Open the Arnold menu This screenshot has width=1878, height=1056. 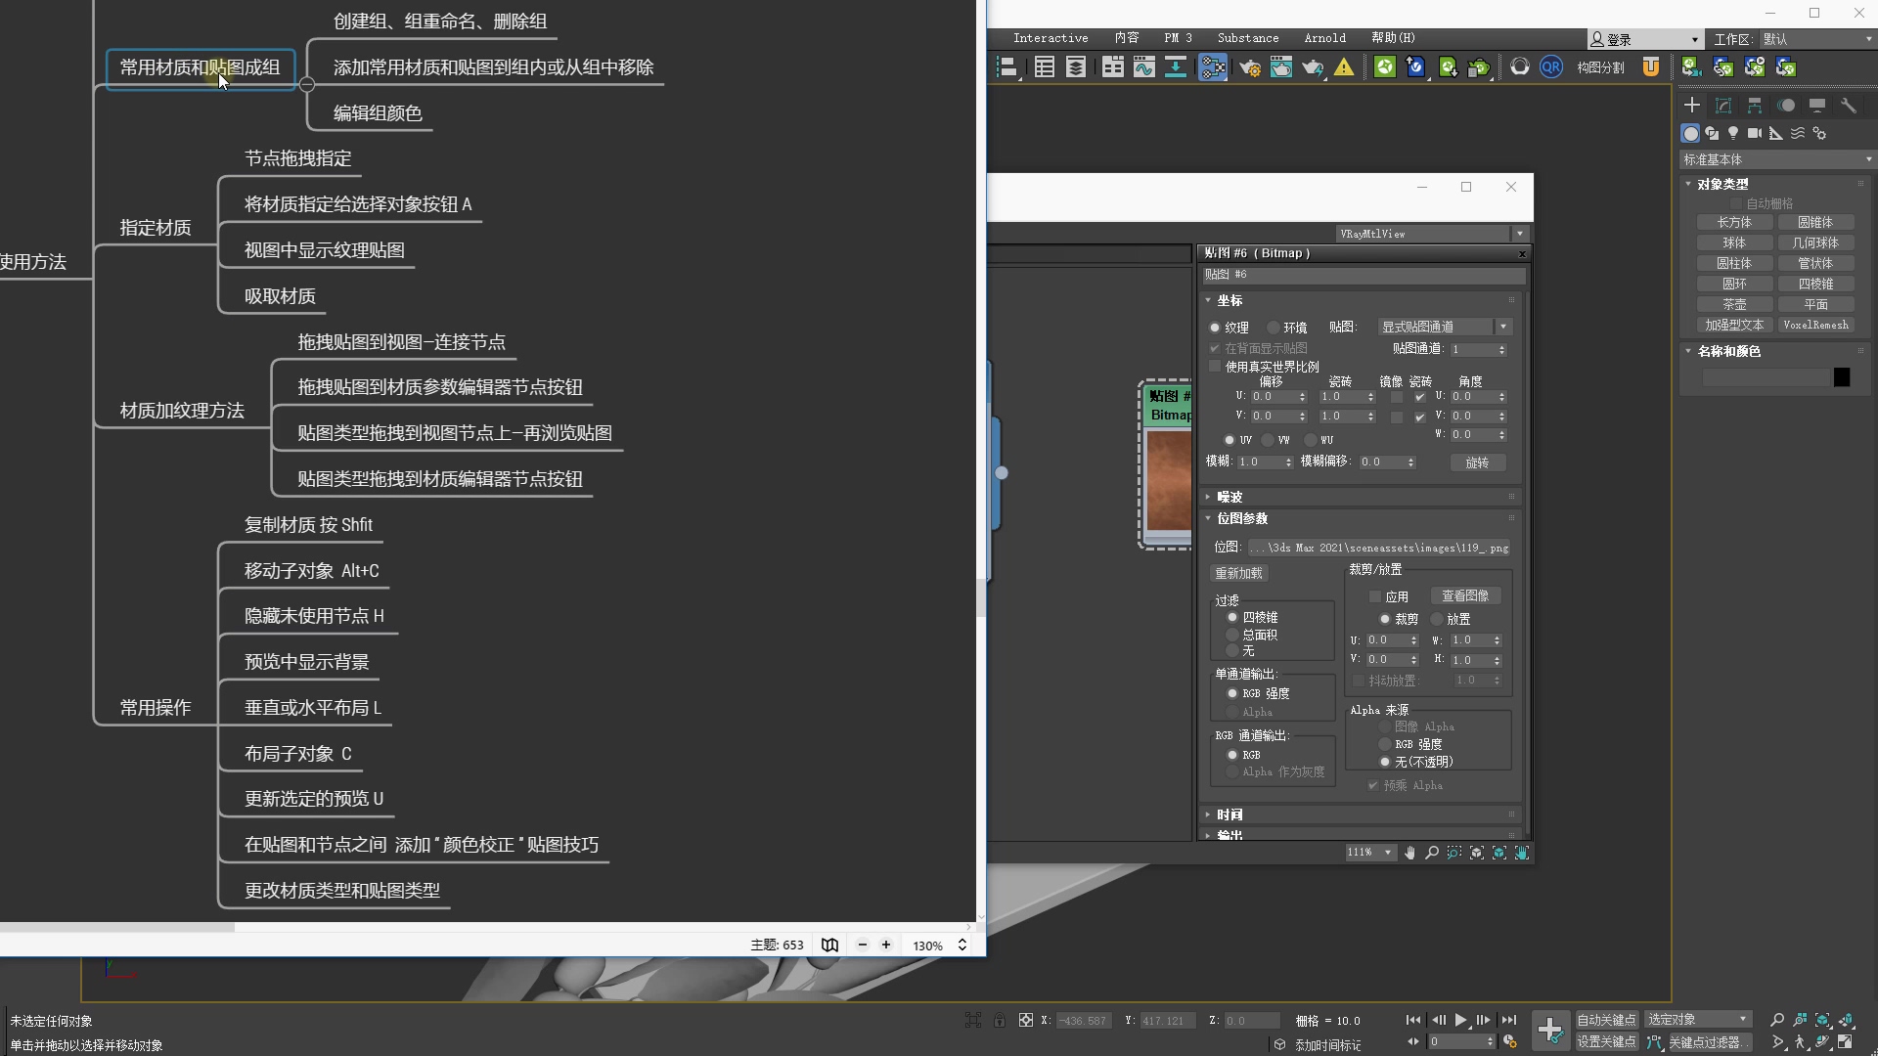(x=1324, y=38)
